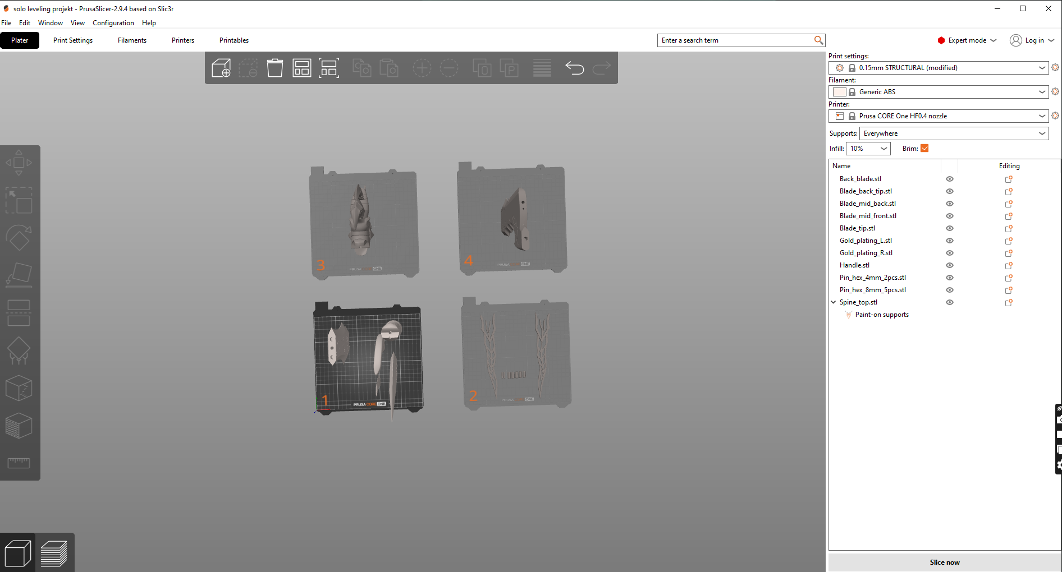Hide the Blade_back_tip.stl object
This screenshot has height=572, width=1062.
(950, 191)
